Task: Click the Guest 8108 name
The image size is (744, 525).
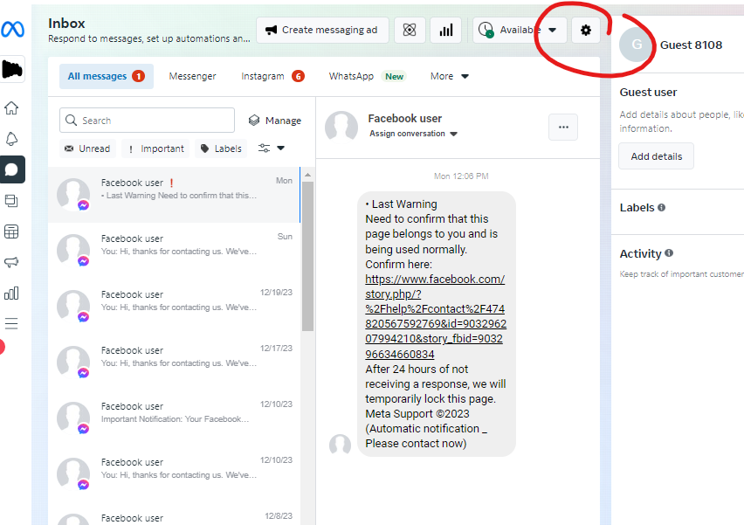Action: click(691, 45)
